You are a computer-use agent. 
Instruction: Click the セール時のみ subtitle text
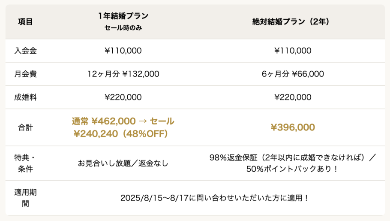123,27
